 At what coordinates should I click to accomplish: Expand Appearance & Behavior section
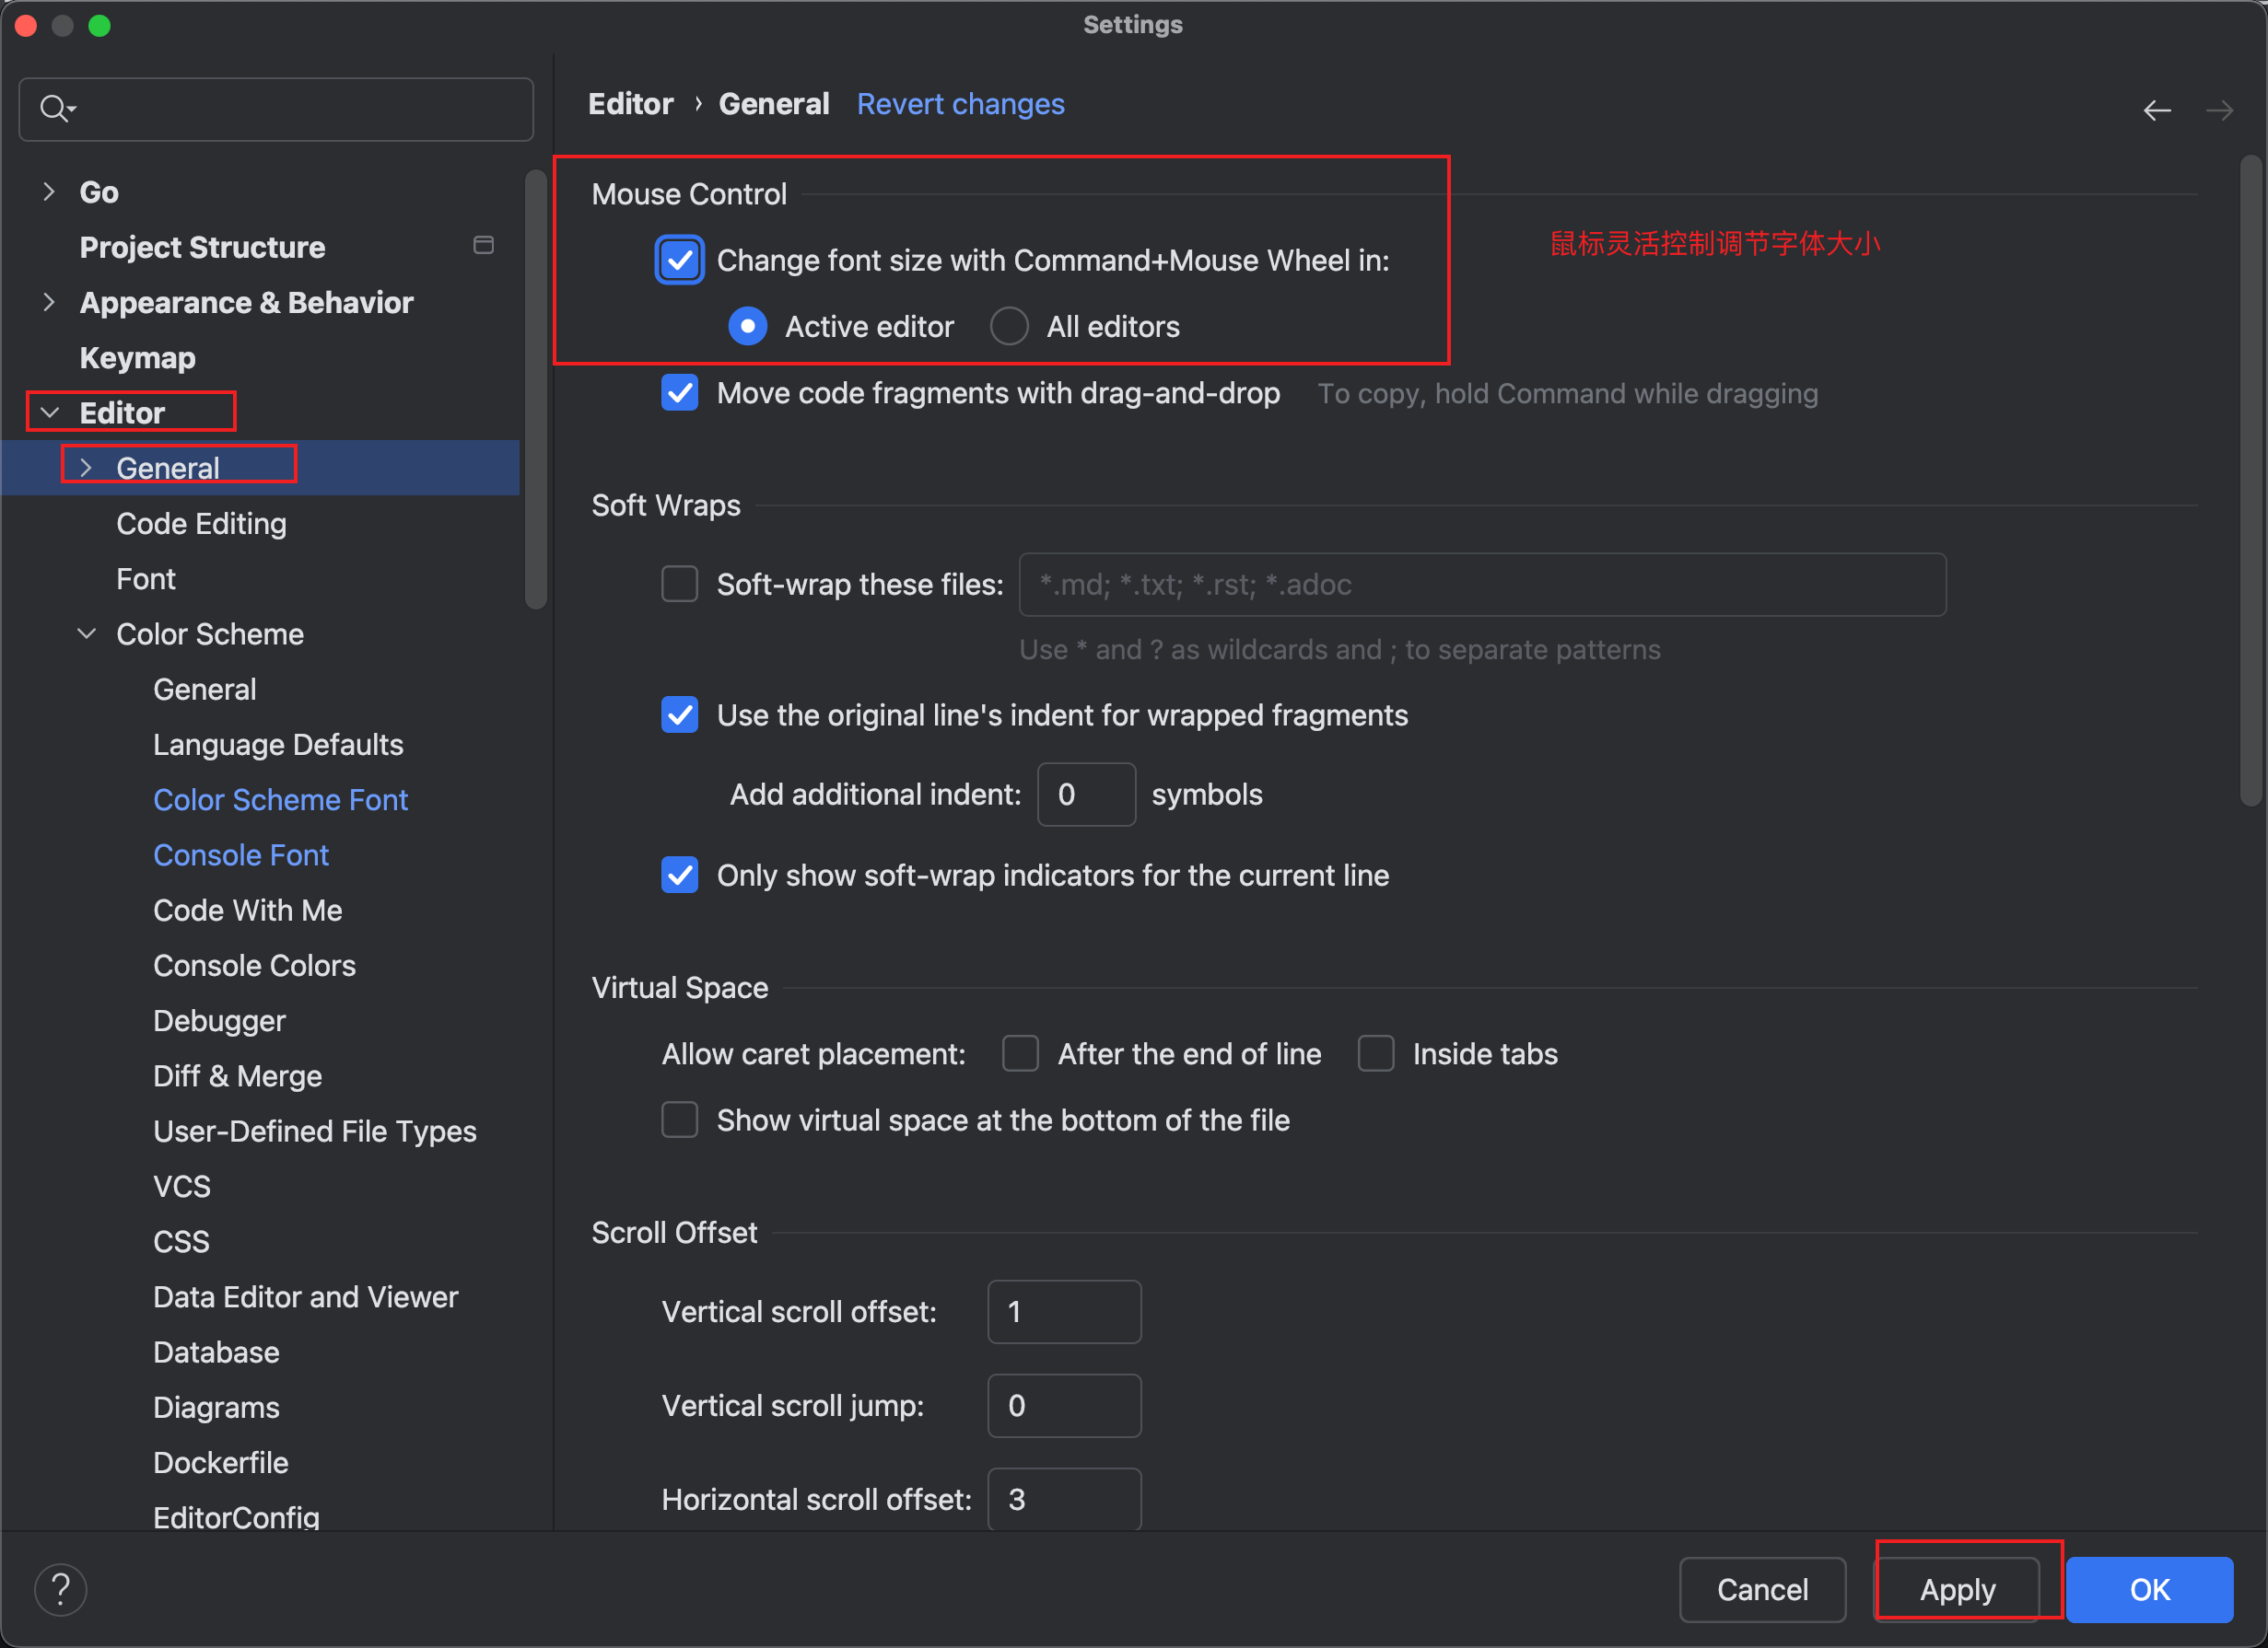click(49, 302)
